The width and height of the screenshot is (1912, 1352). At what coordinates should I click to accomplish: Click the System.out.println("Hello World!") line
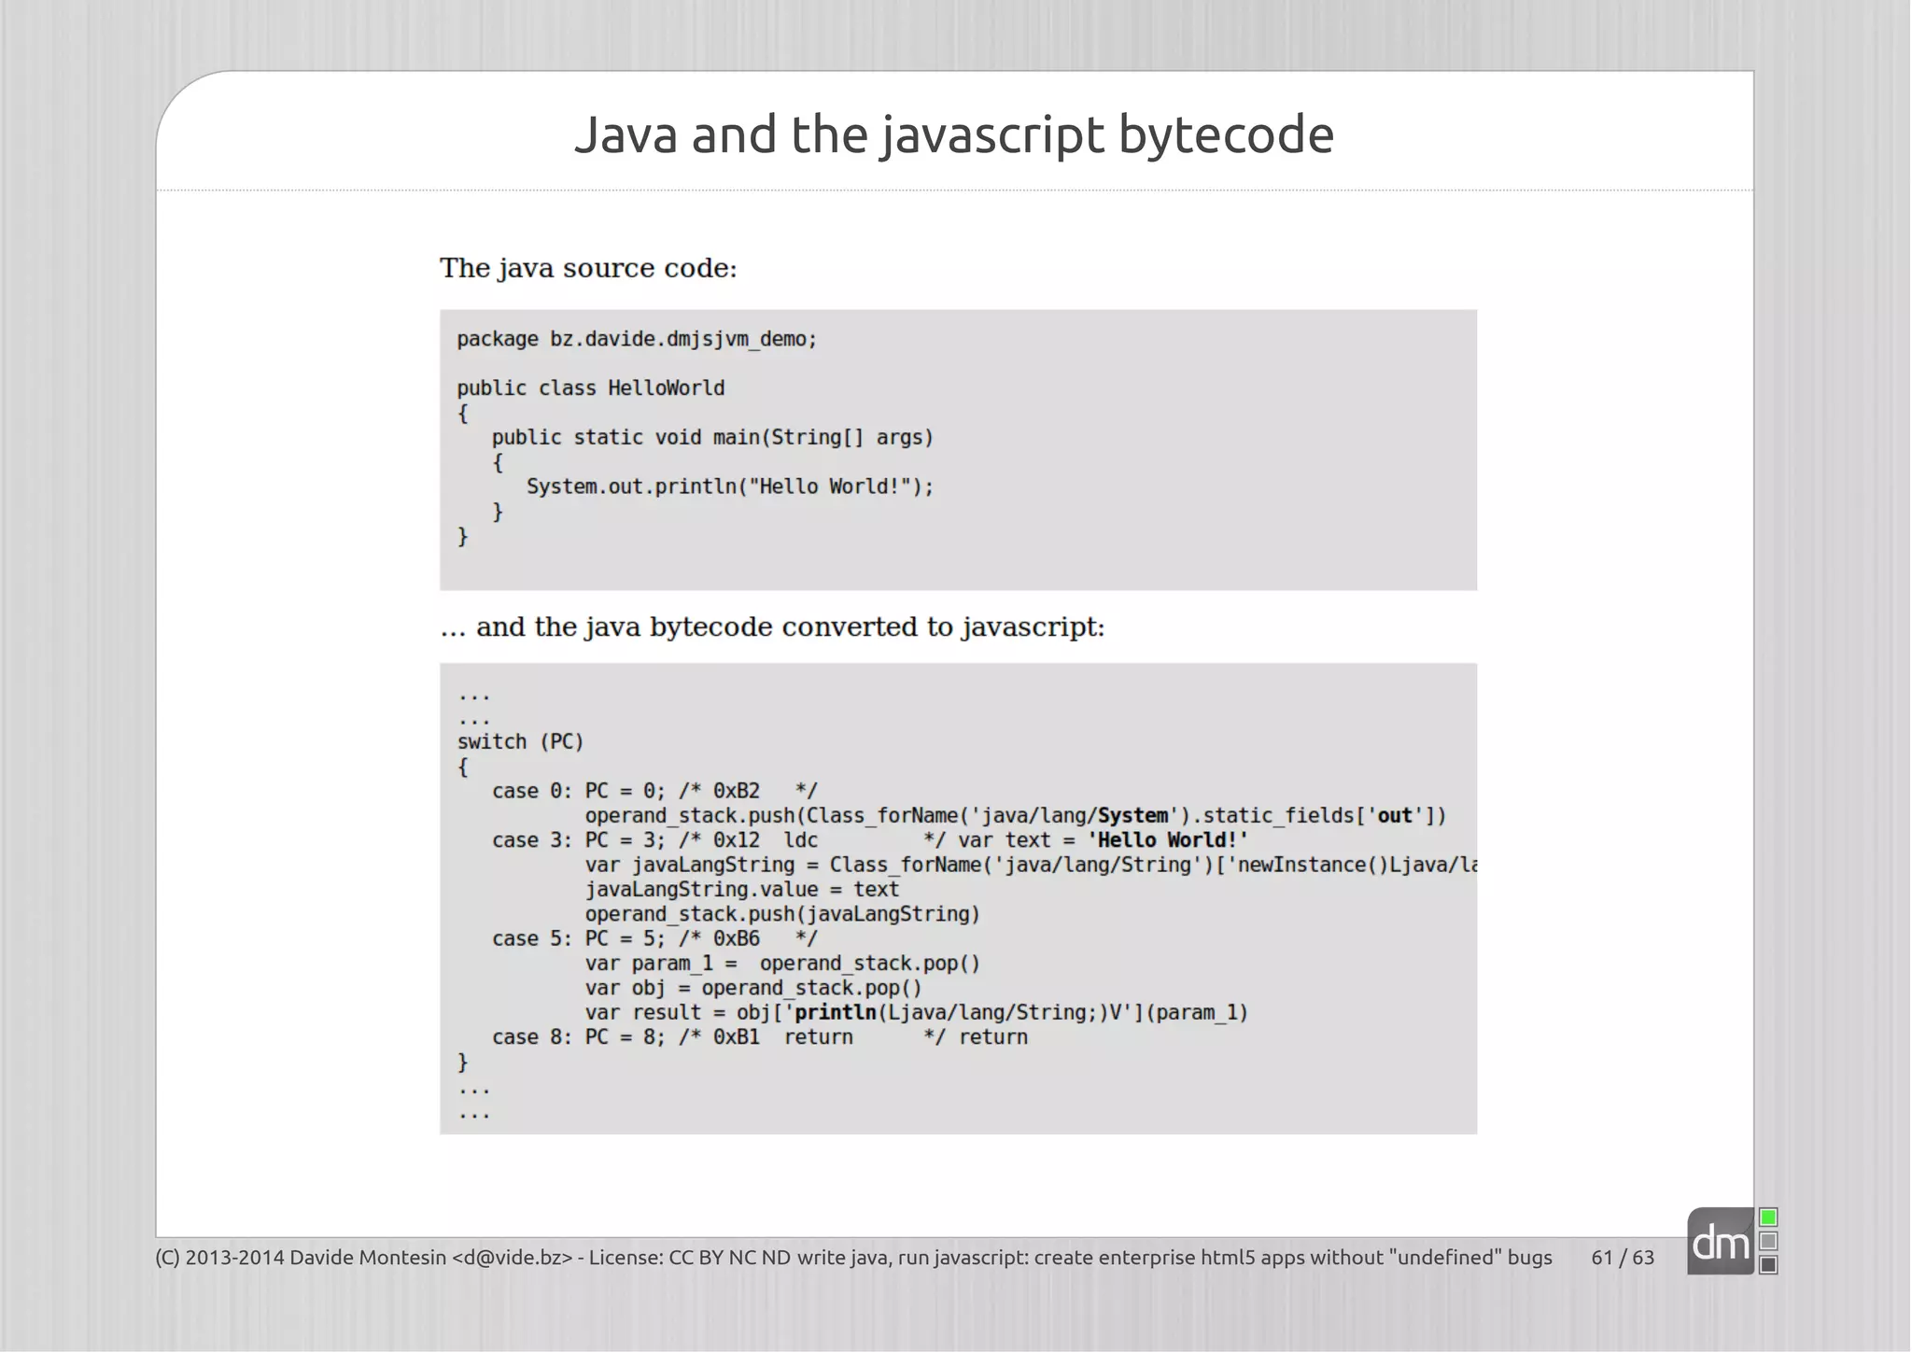[x=730, y=486]
